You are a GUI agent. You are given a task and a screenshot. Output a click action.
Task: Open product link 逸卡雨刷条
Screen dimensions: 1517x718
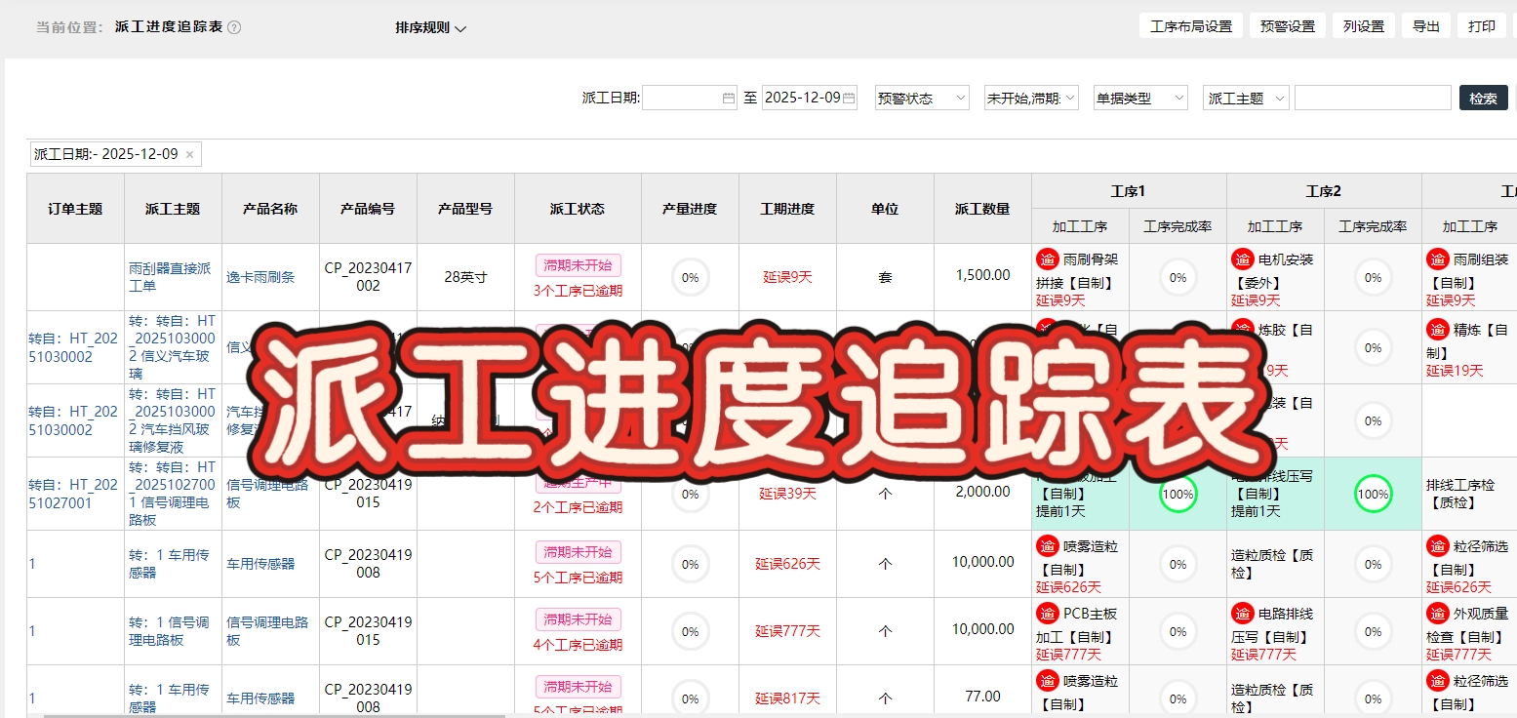tap(260, 277)
